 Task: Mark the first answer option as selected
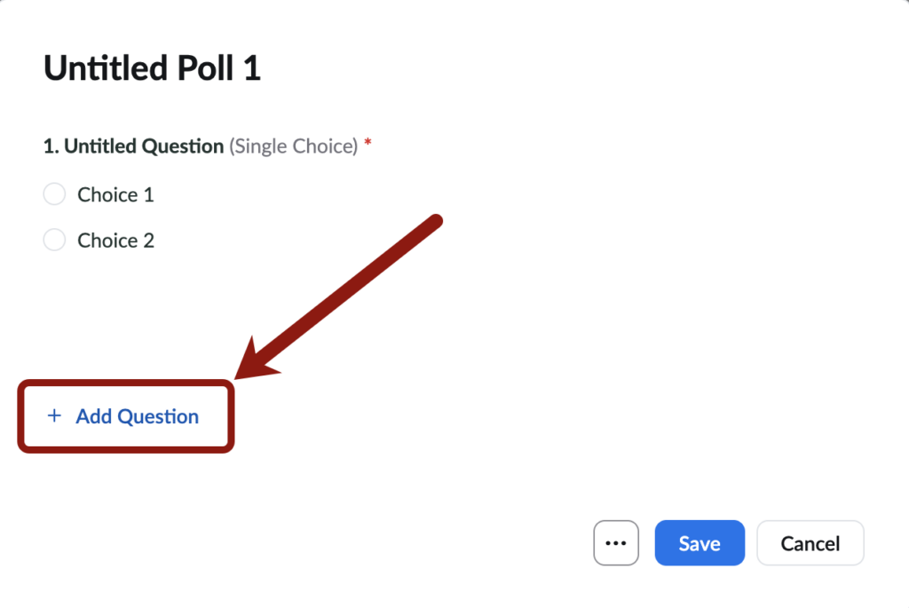pyautogui.click(x=54, y=193)
